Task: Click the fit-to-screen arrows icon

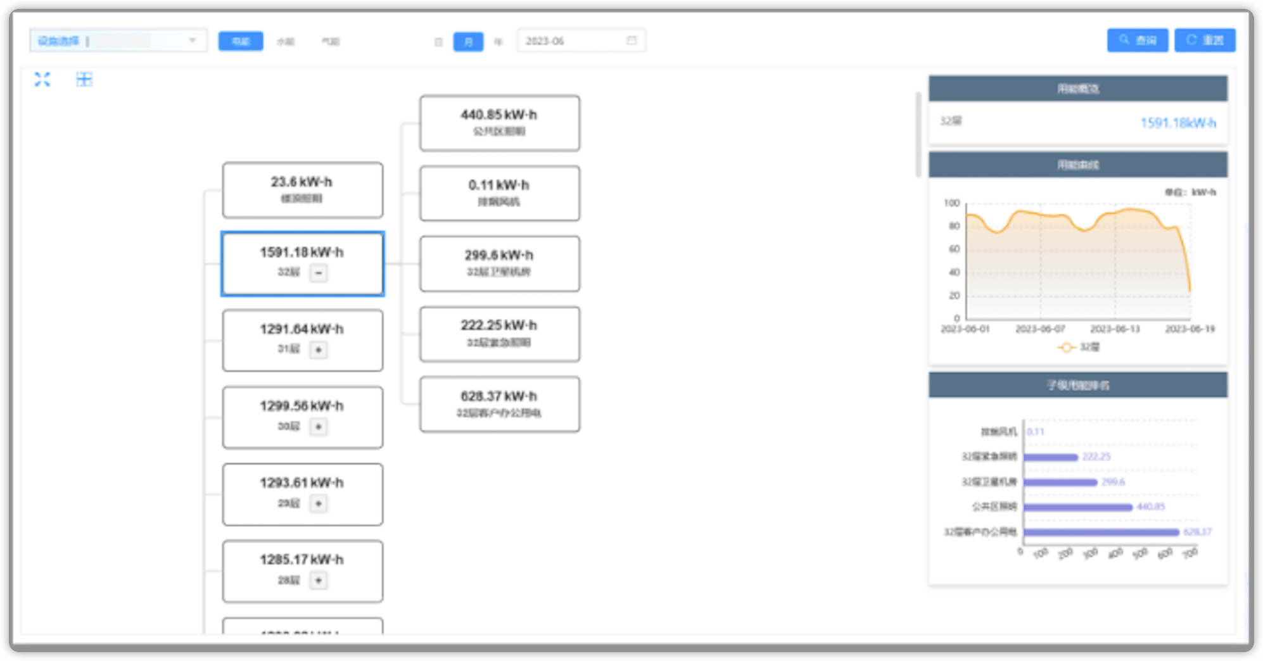Action: click(42, 79)
